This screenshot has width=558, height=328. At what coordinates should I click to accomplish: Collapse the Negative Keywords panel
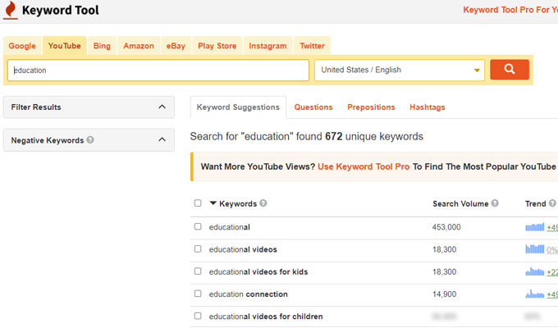162,139
